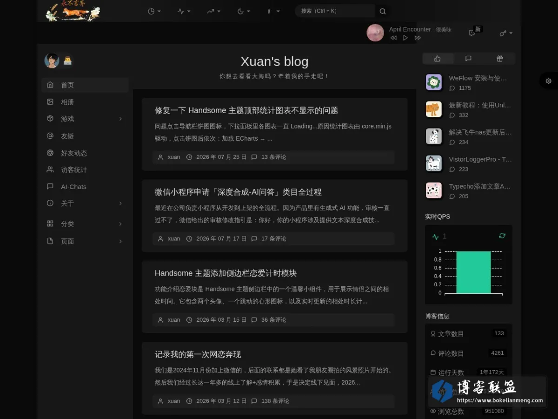Screen dimensions: 558x419
Task: Expand the 页面 sidebar menu
Action: [85, 241]
